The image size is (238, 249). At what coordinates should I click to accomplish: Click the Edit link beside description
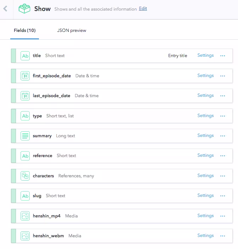[x=143, y=9]
